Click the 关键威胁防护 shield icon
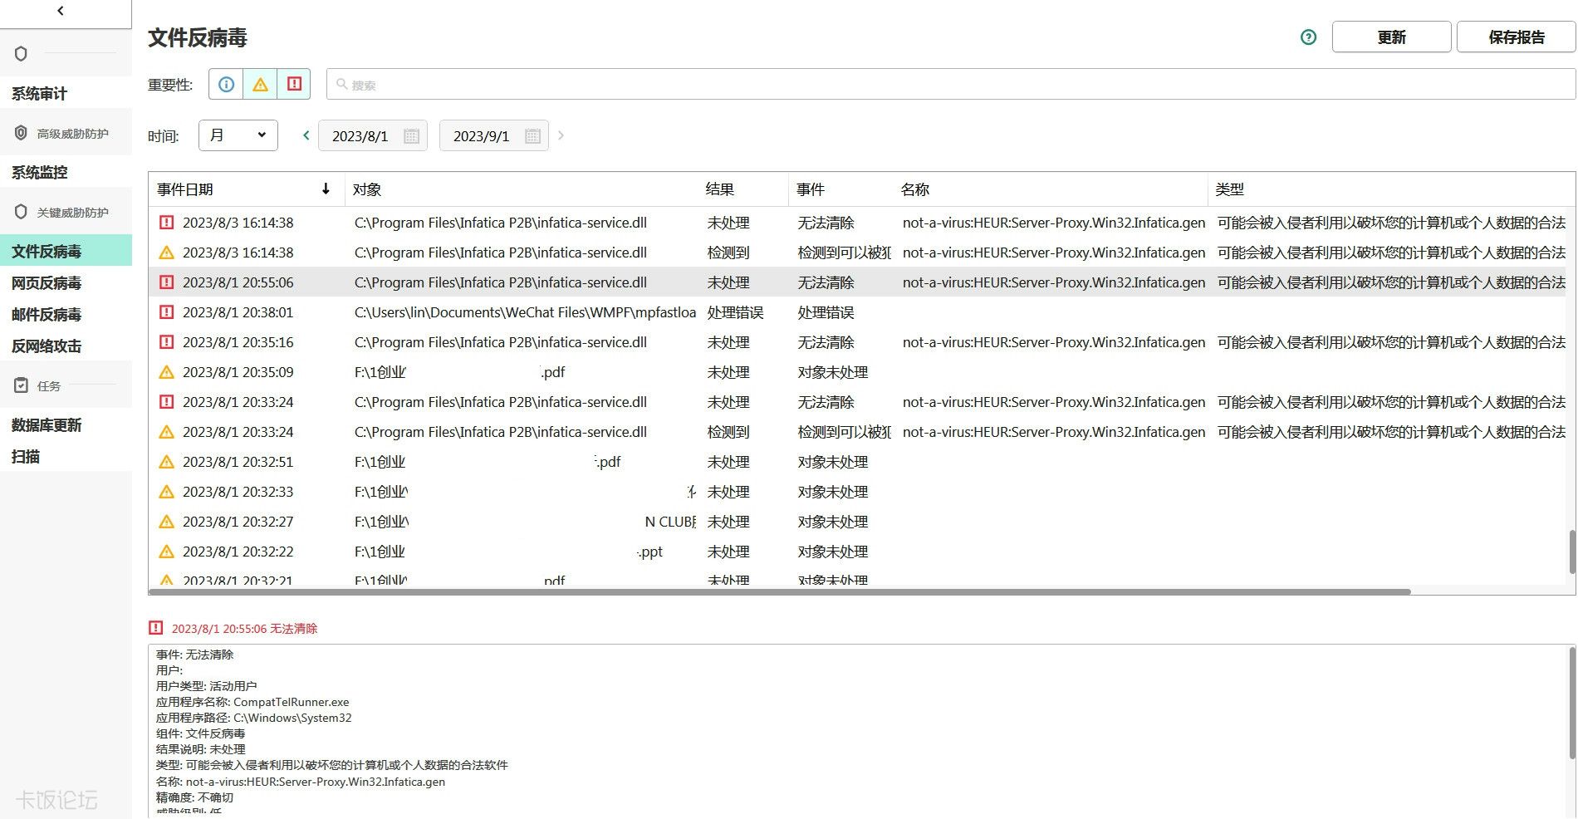This screenshot has height=819, width=1578. pyautogui.click(x=21, y=212)
